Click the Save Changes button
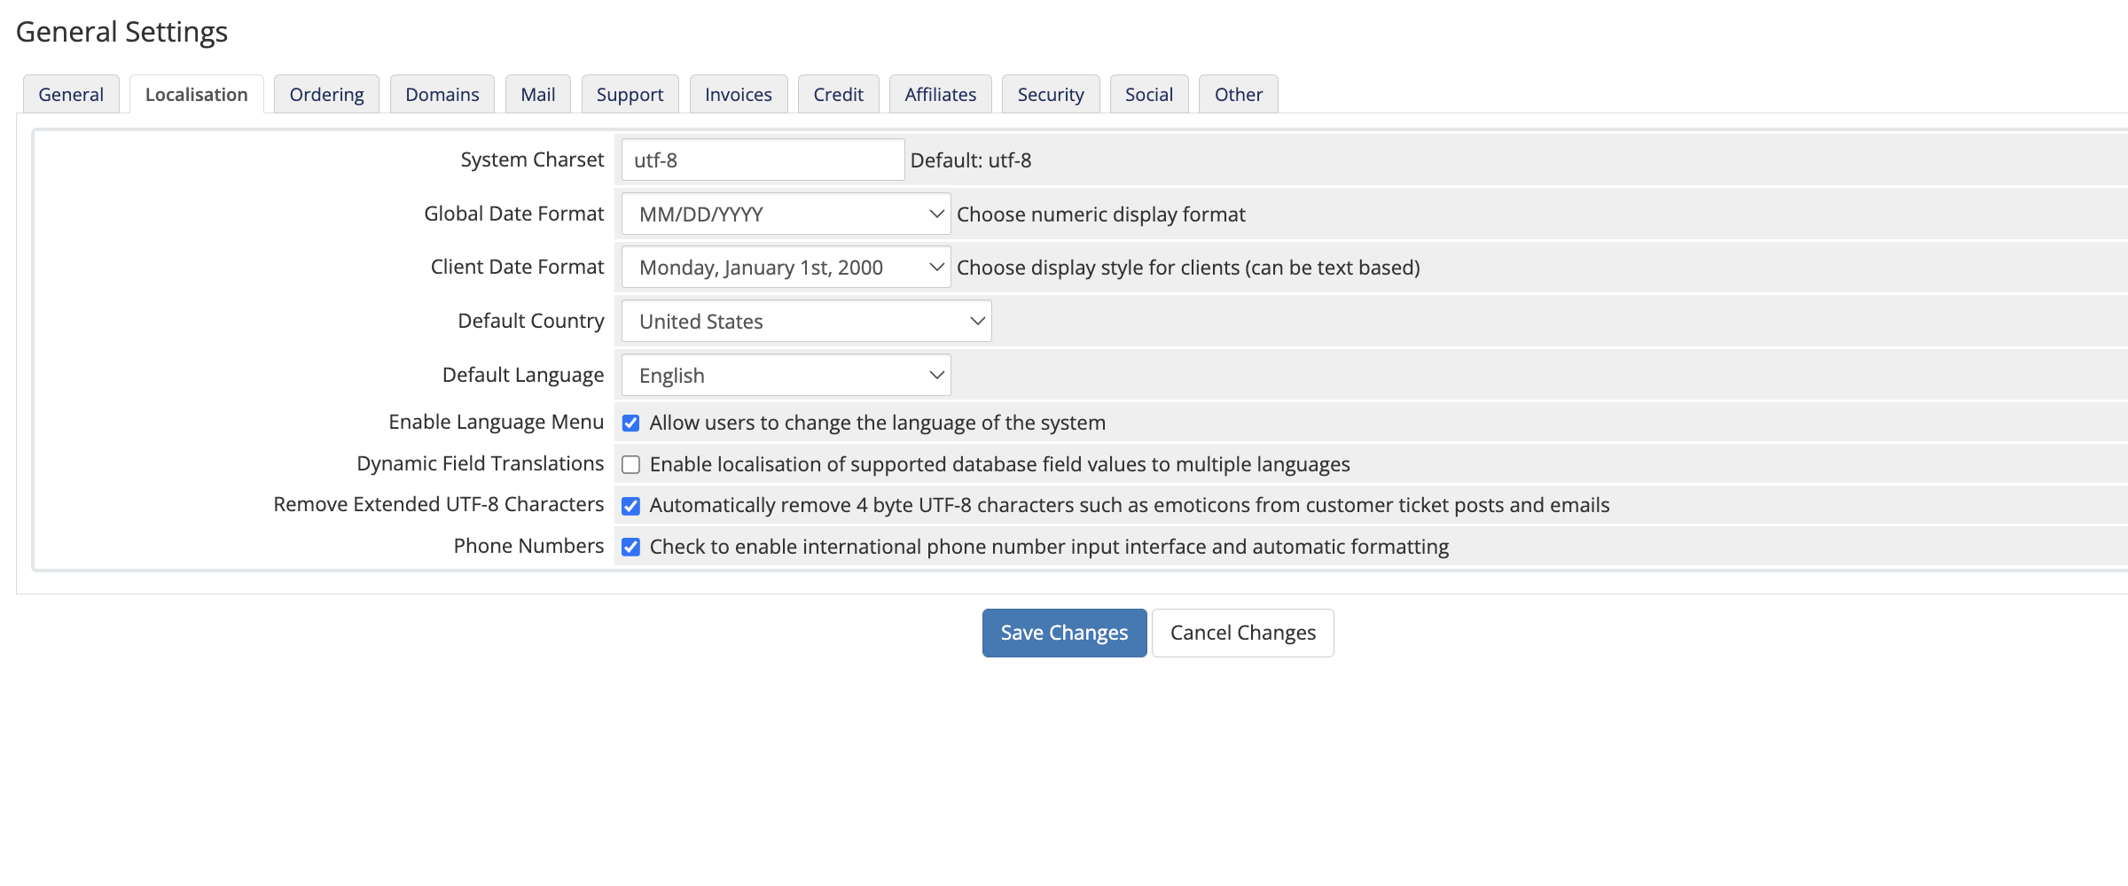 tap(1064, 633)
